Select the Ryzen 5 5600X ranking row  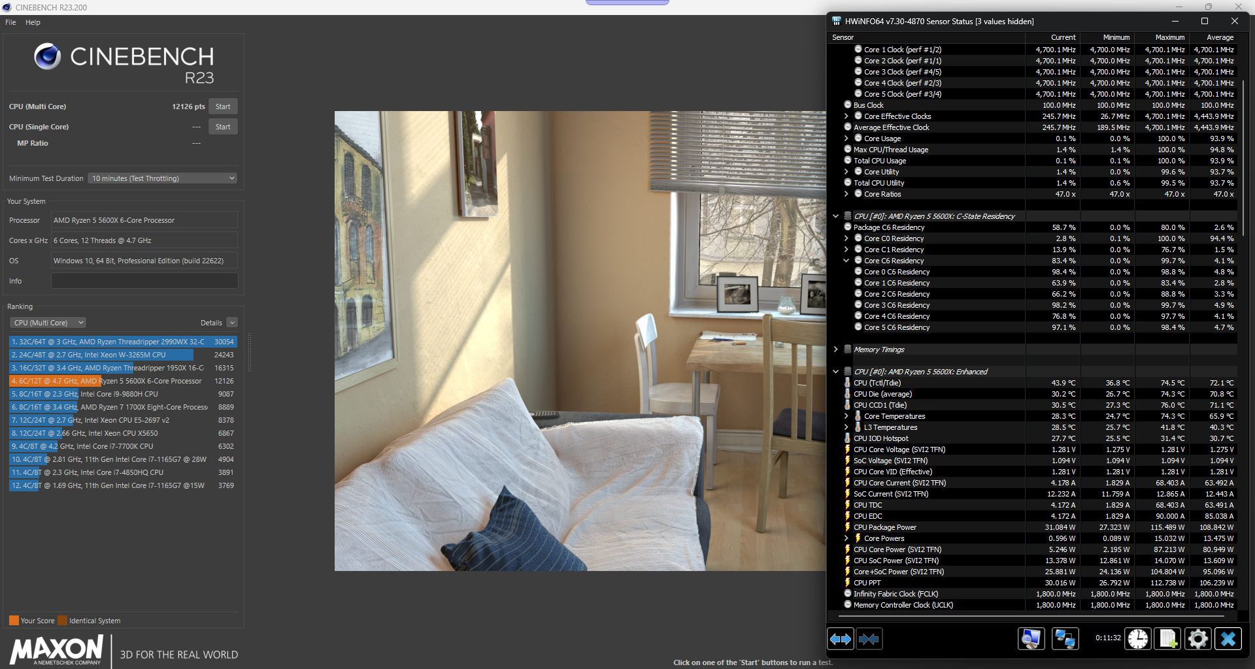[123, 381]
